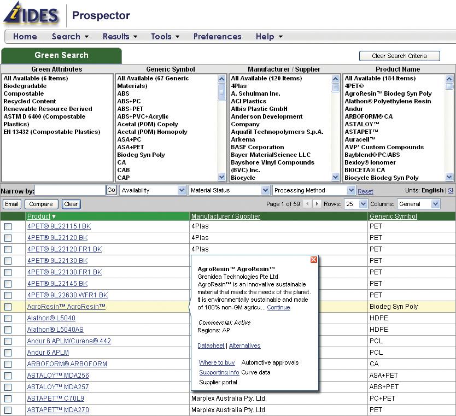The height and width of the screenshot is (416, 456).
Task: Open the Availability dropdown
Action: [x=153, y=190]
